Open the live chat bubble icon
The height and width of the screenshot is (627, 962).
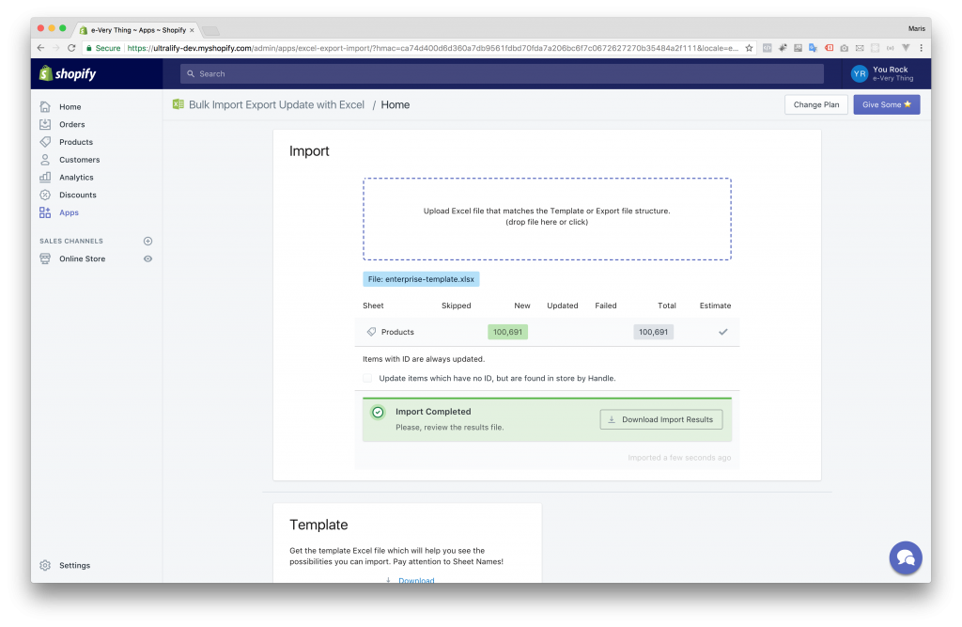906,557
